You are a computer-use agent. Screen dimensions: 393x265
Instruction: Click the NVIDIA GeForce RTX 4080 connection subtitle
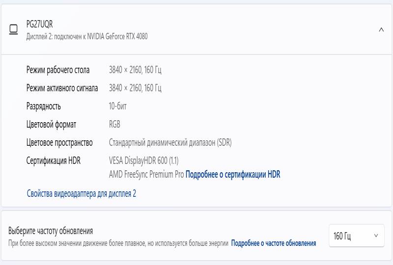(87, 37)
